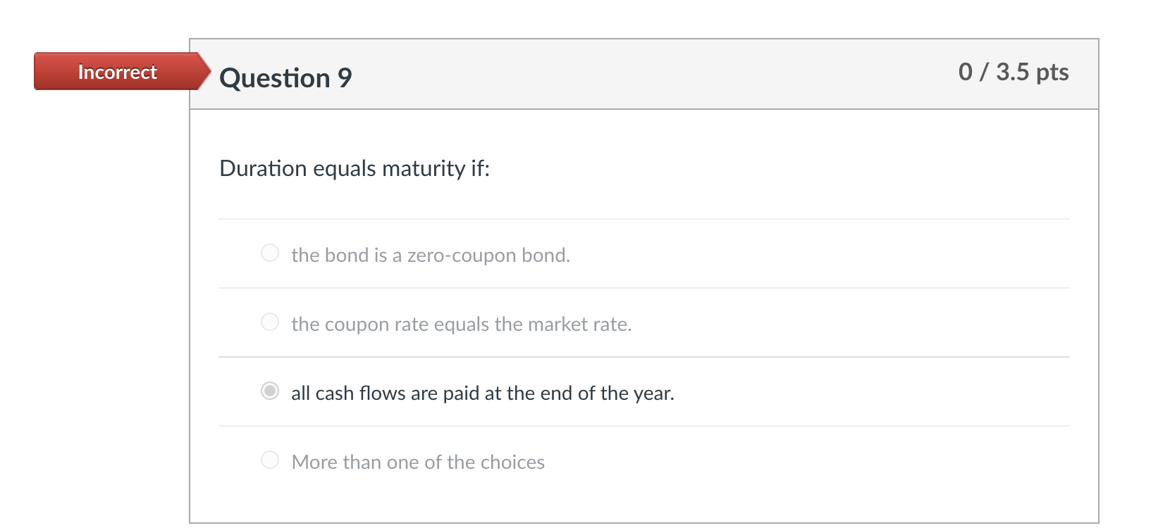This screenshot has height=528, width=1170.
Task: Select the zero-coupon bond radio button
Action: coord(270,253)
